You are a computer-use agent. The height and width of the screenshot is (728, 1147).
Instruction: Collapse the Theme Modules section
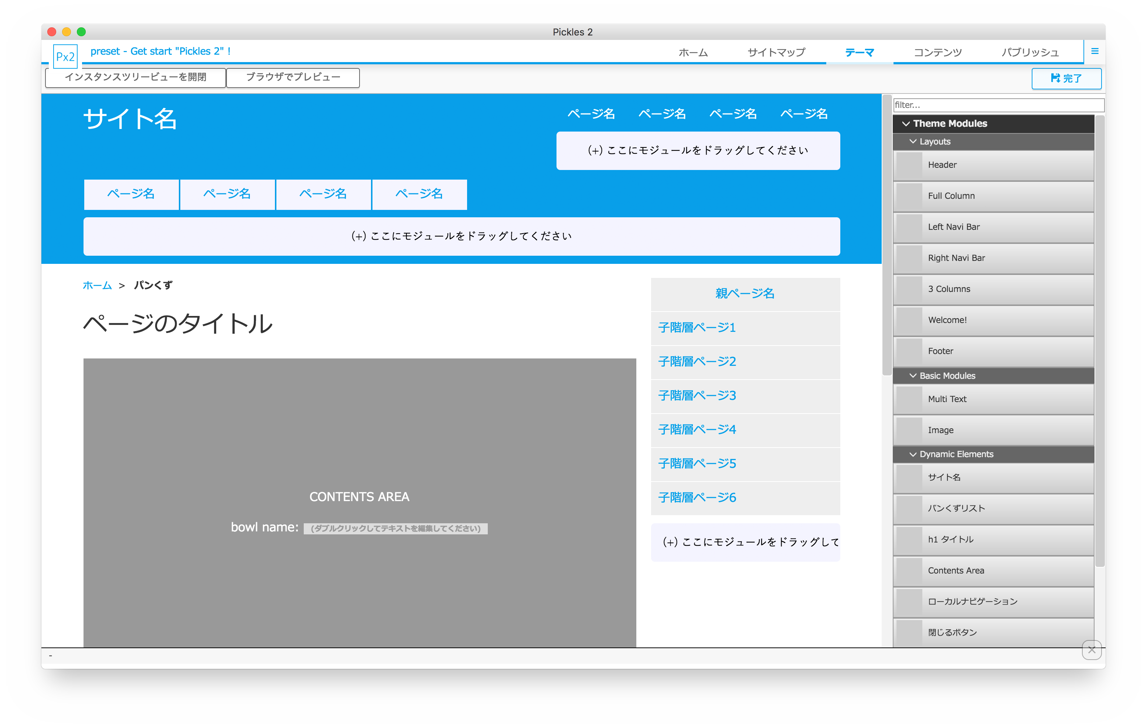tap(907, 123)
